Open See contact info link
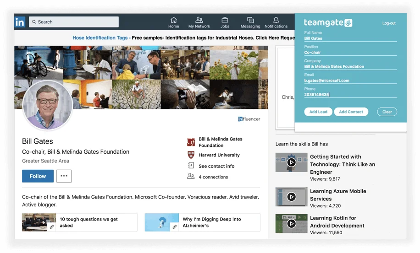 (216, 166)
